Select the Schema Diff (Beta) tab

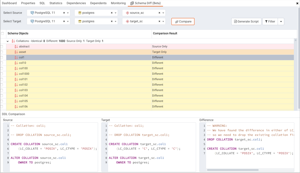pos(145,3)
